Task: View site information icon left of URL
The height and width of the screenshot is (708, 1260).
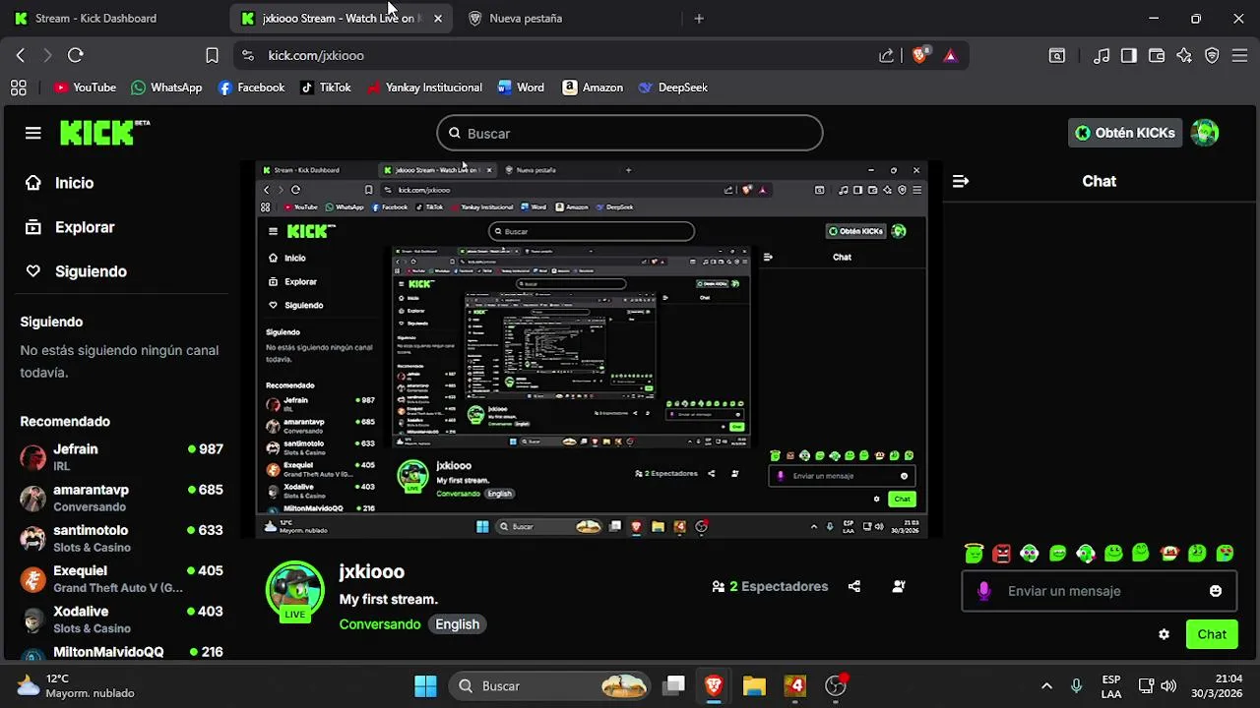Action: coord(247,56)
